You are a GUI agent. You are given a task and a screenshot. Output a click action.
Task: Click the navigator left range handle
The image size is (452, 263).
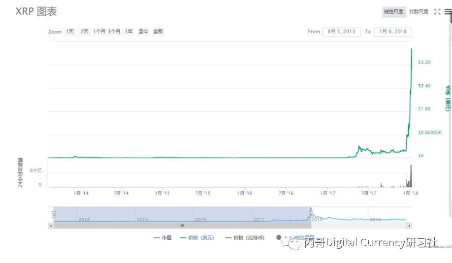[54, 214]
